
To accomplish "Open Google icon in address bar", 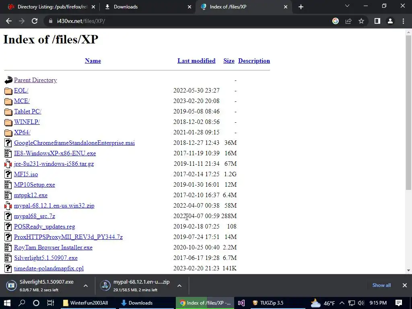I will [335, 21].
